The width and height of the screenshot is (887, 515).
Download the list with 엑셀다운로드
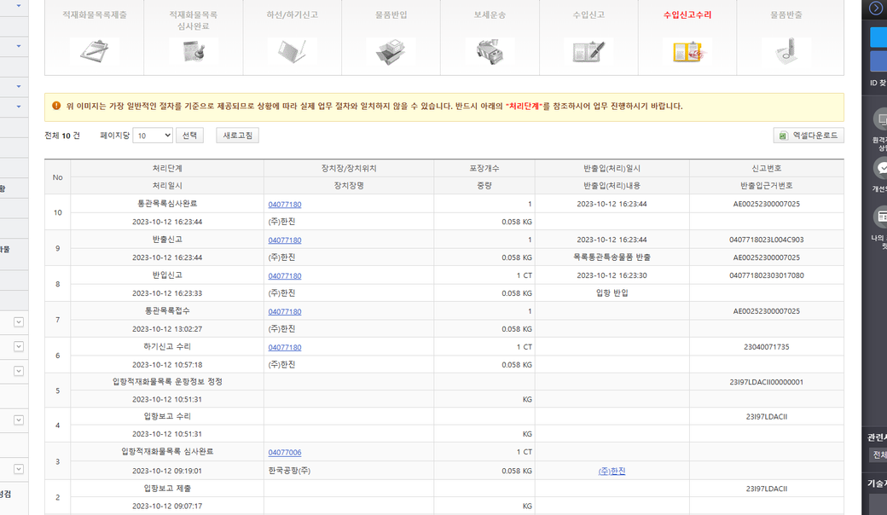[x=808, y=136]
